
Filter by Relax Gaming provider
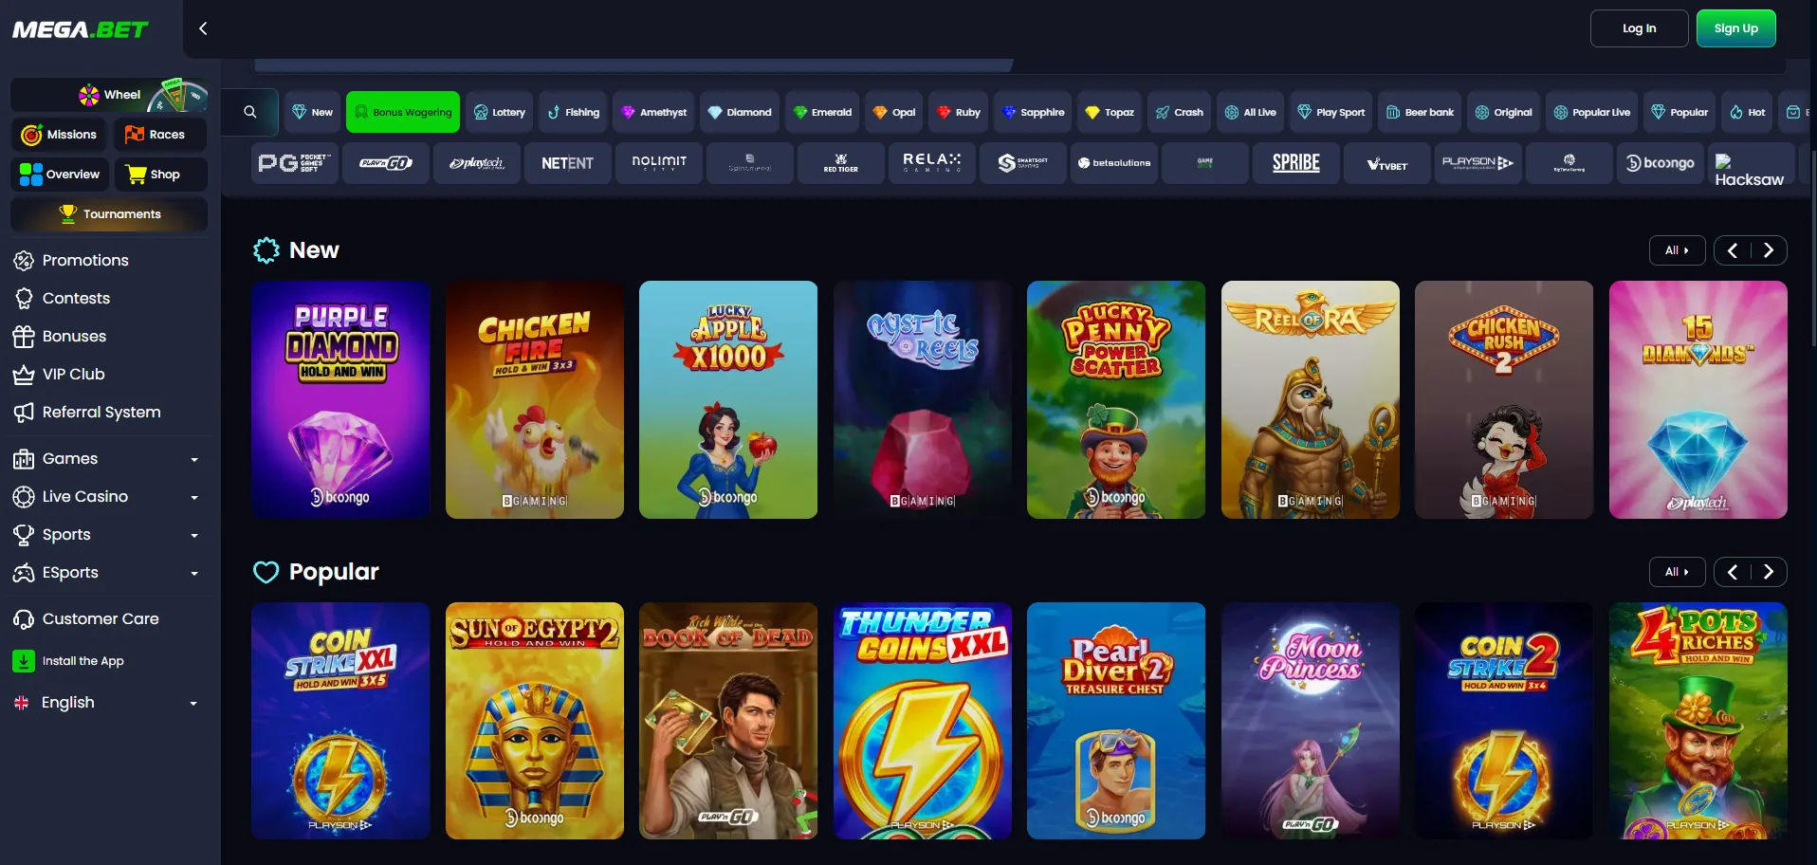point(931,163)
